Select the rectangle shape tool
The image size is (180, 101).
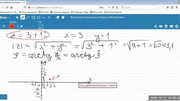33,17
